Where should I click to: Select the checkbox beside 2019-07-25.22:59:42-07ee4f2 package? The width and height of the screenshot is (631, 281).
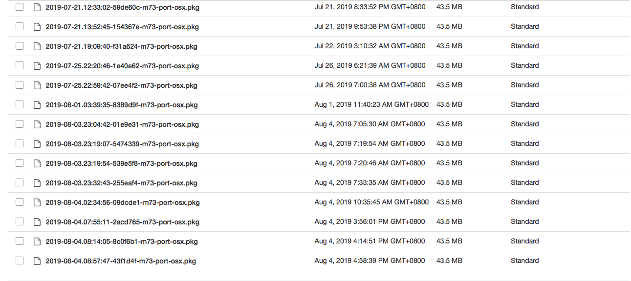19,85
